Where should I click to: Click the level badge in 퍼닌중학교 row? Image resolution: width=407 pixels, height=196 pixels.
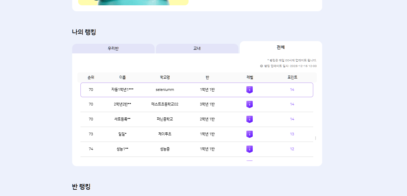[249, 119]
